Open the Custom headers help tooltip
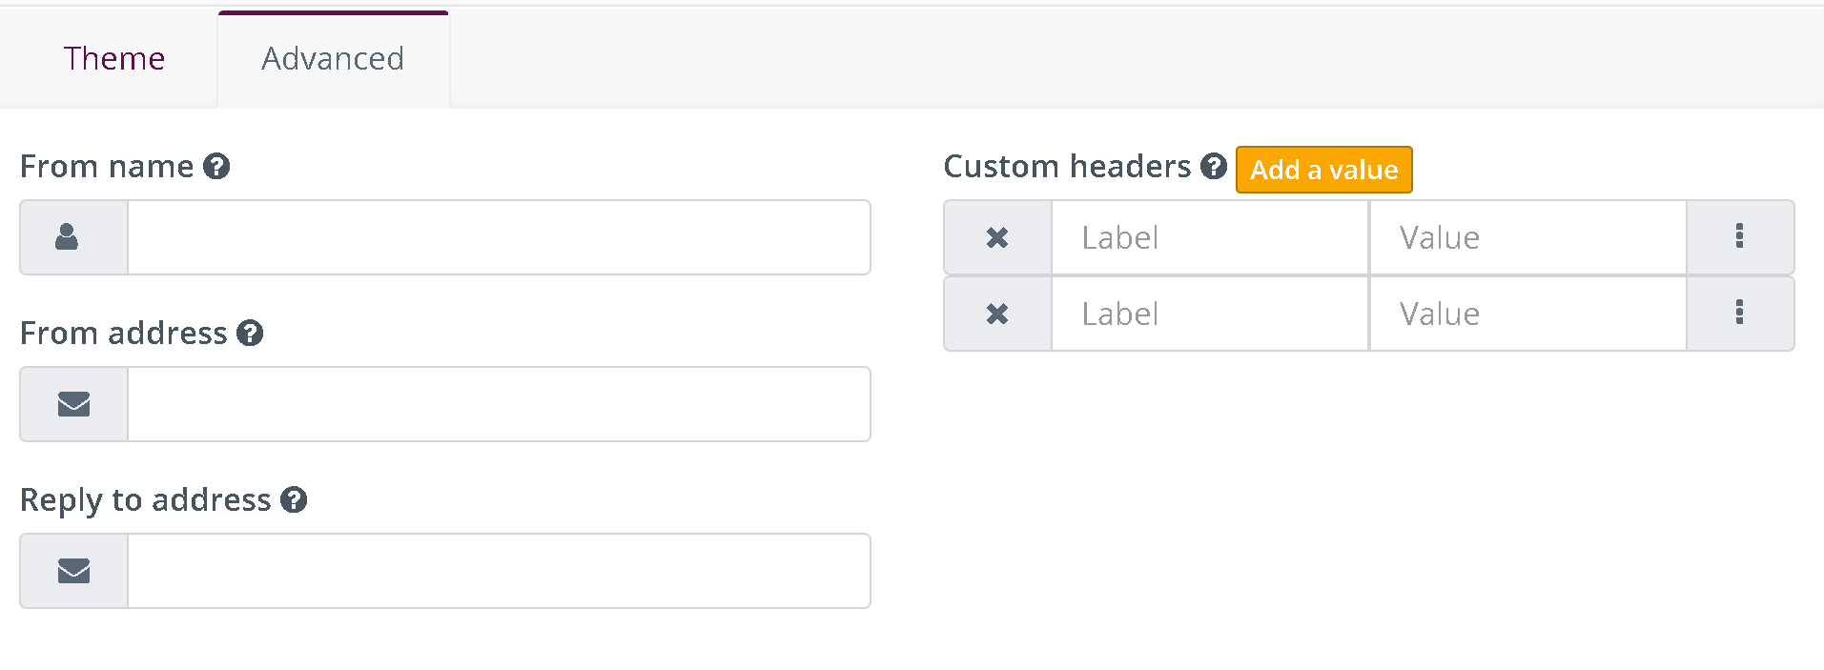Viewport: 1824px width, 670px height. pyautogui.click(x=1213, y=167)
